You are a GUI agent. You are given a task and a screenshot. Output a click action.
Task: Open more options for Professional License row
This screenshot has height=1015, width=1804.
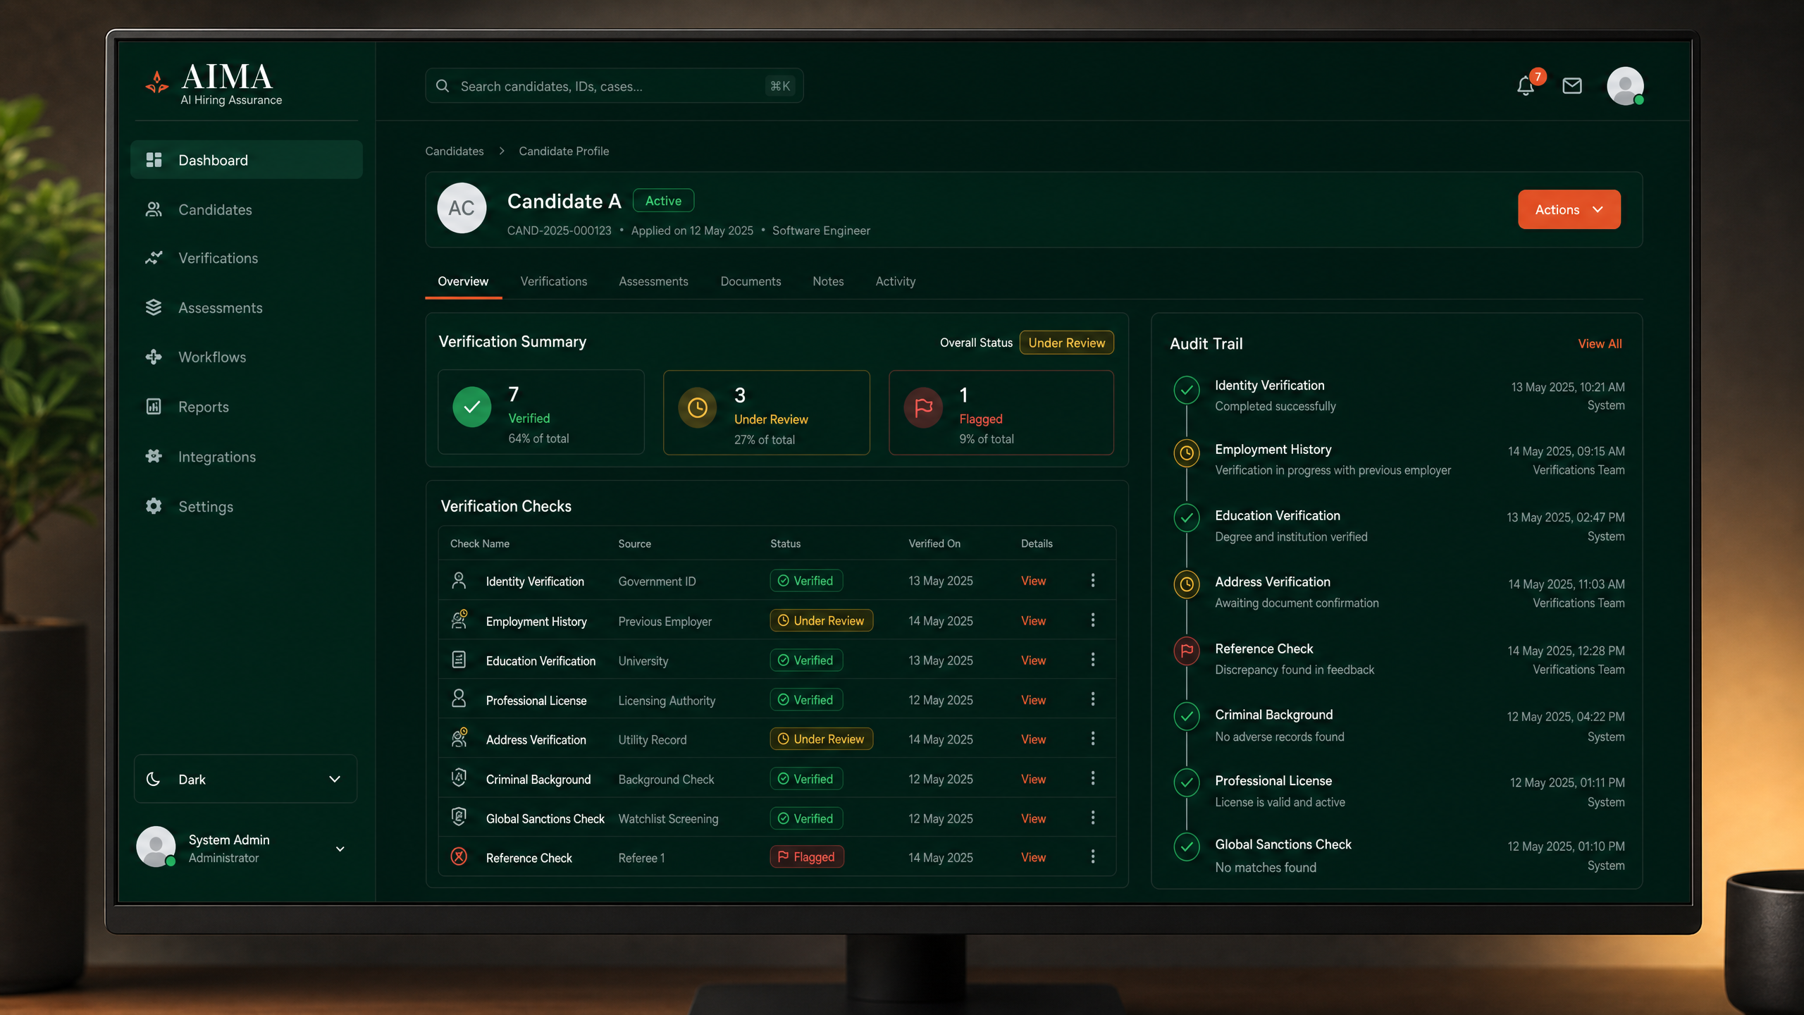point(1093,699)
